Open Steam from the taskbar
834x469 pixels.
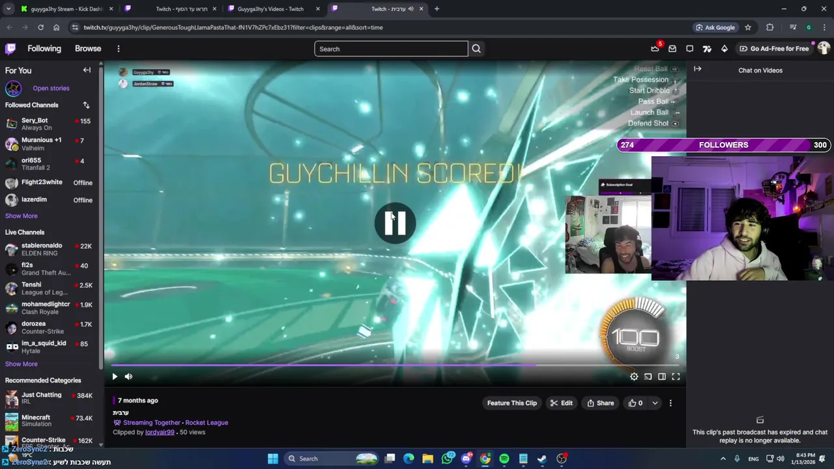[x=542, y=459]
